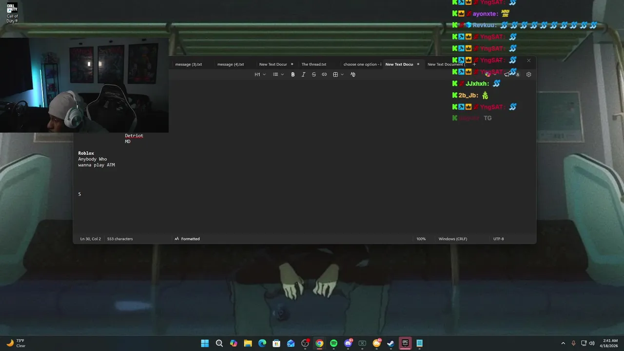Open Microsoft Store from taskbar
Screen dimensions: 624x351
276,343
